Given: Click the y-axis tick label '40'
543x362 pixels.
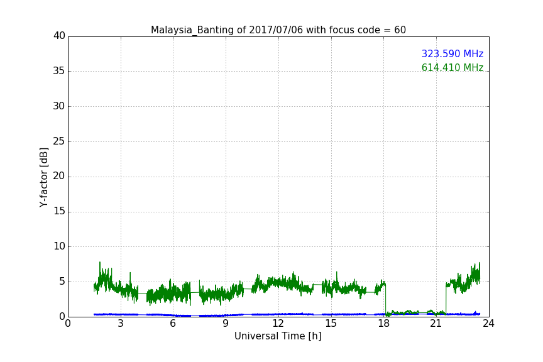Looking at the screenshot, I should pyautogui.click(x=59, y=36).
